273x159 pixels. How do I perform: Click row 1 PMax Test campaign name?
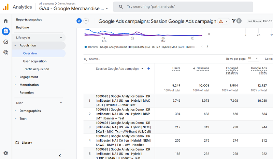coord(123,101)
